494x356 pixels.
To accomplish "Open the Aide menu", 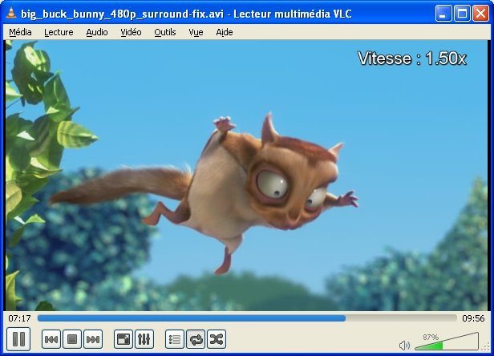I will click(225, 32).
